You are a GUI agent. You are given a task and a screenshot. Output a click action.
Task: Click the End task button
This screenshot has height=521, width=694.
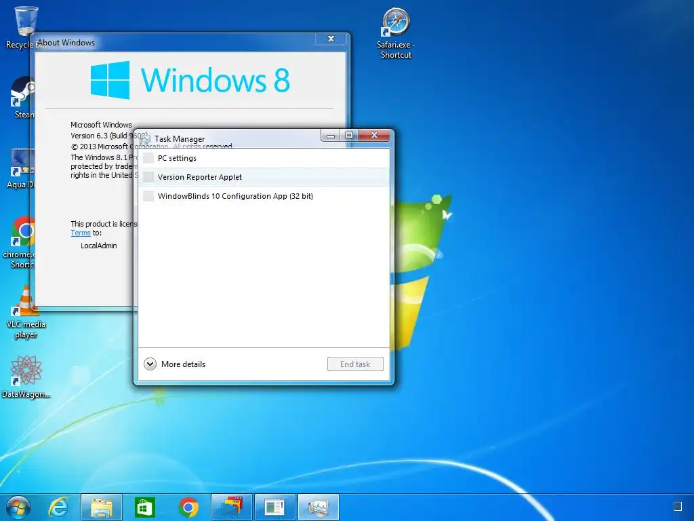(x=355, y=364)
